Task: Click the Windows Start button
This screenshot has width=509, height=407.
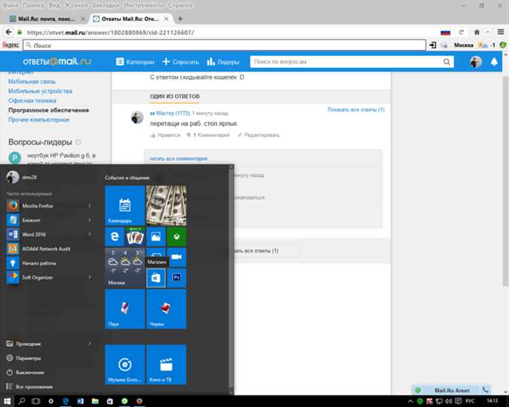Action: click(x=7, y=401)
